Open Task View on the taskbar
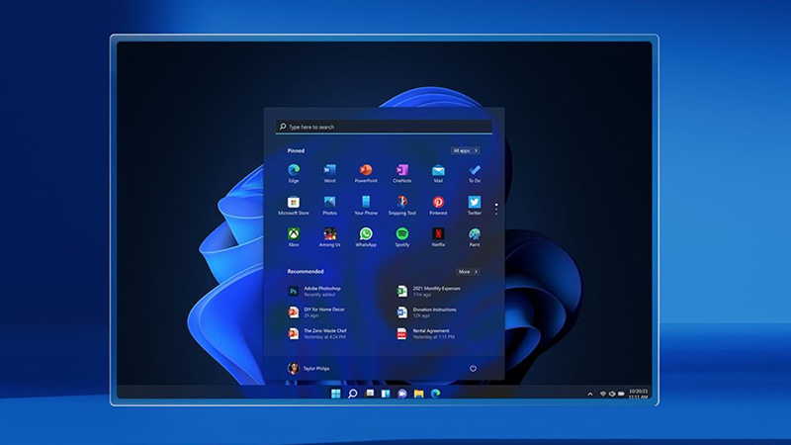The height and width of the screenshot is (445, 791). point(370,394)
